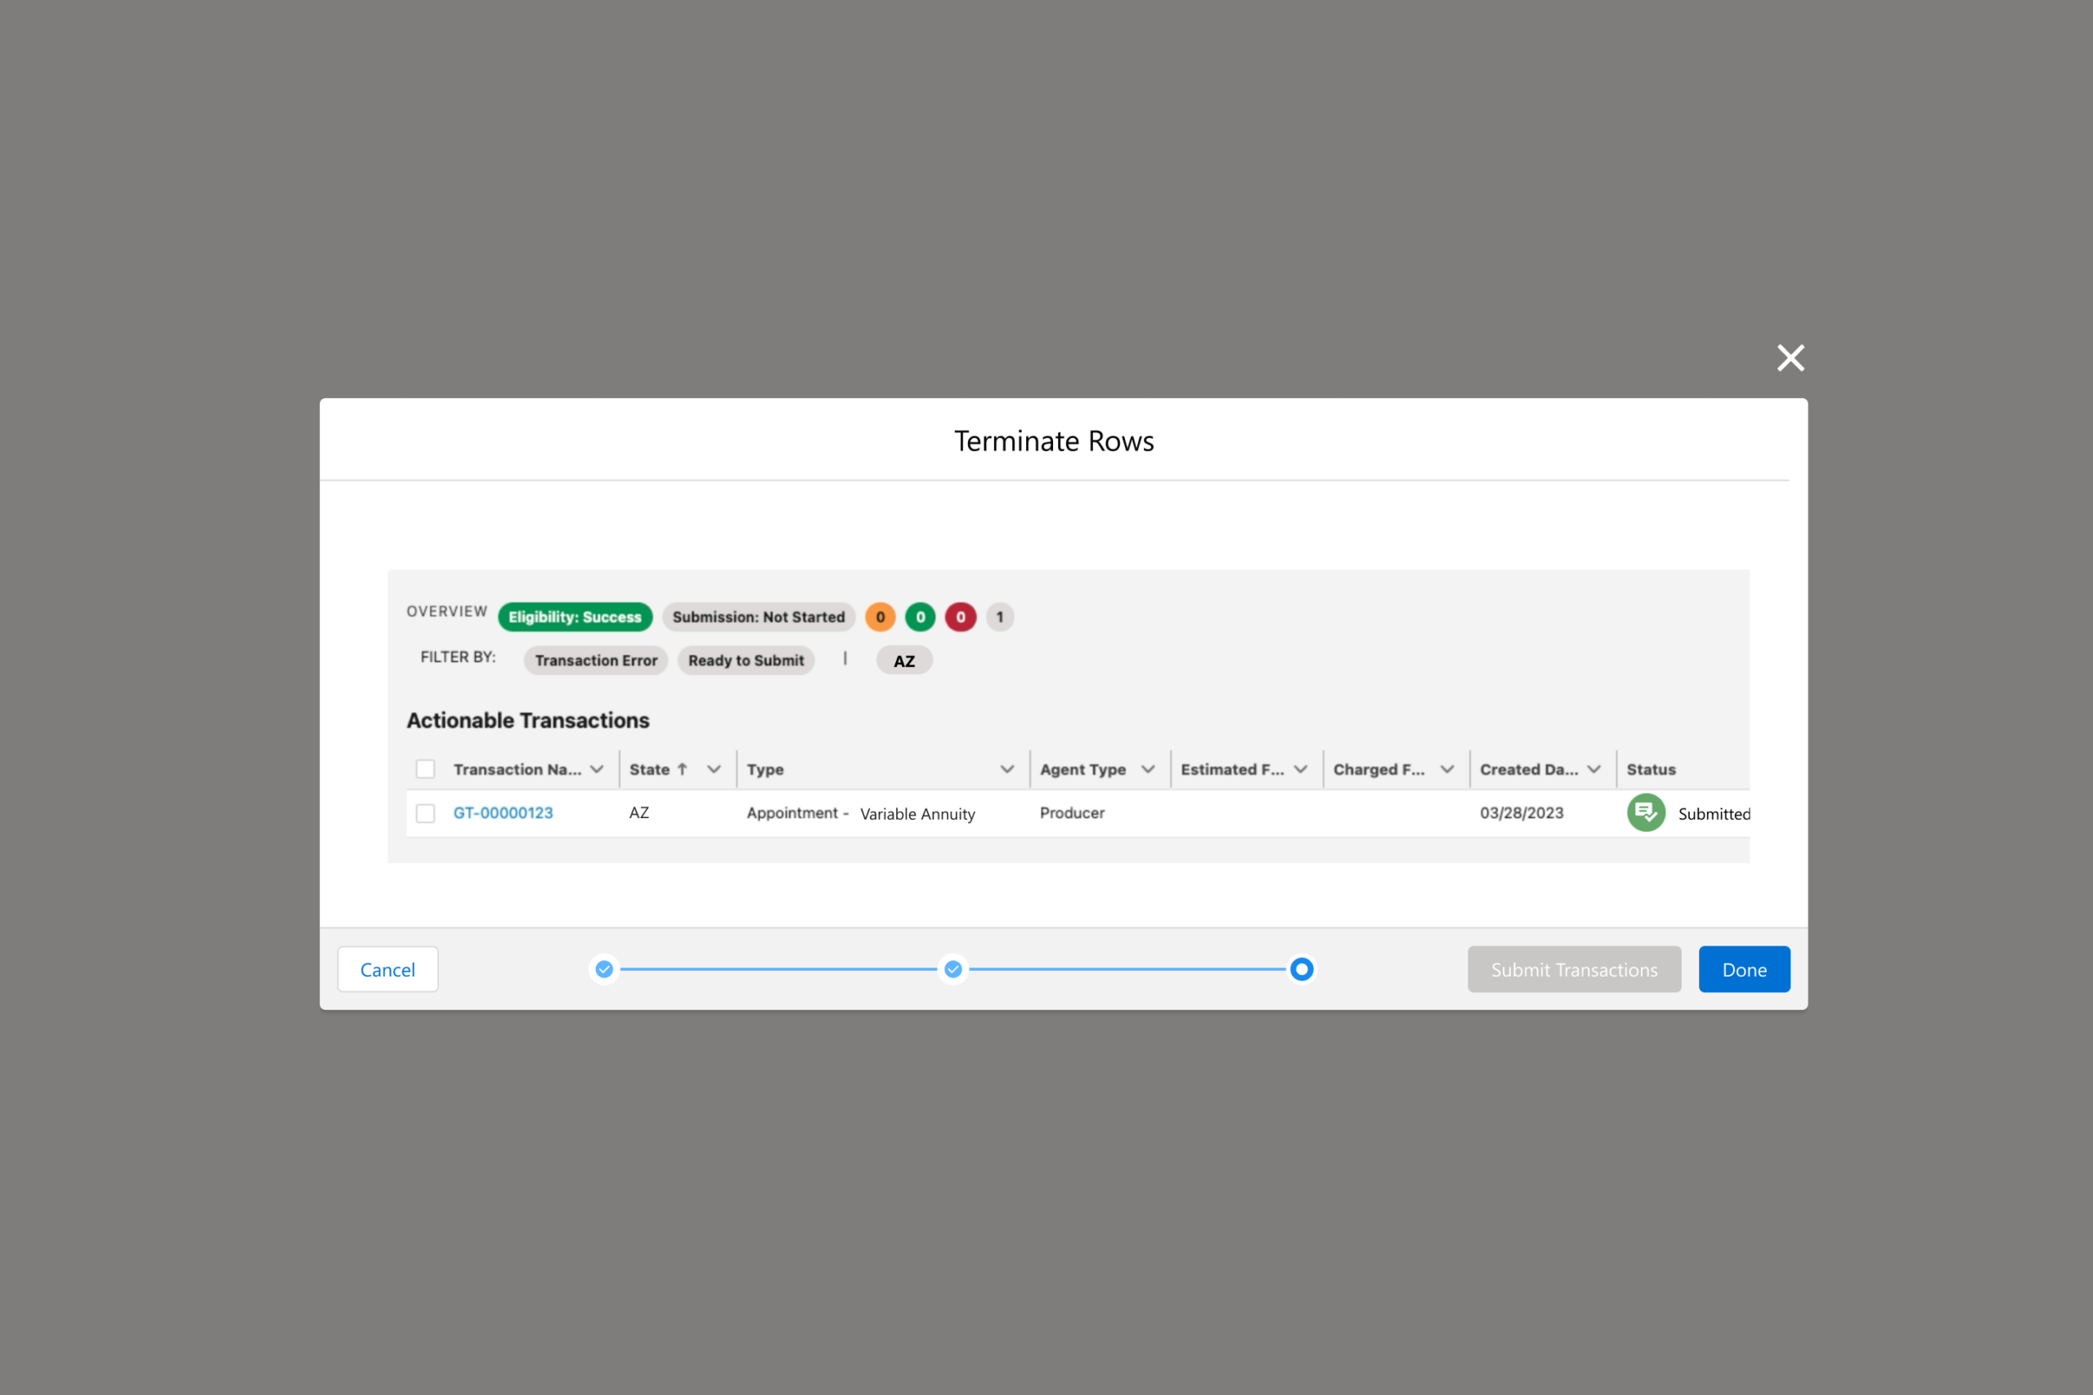Click the orange count badge

[x=880, y=616]
